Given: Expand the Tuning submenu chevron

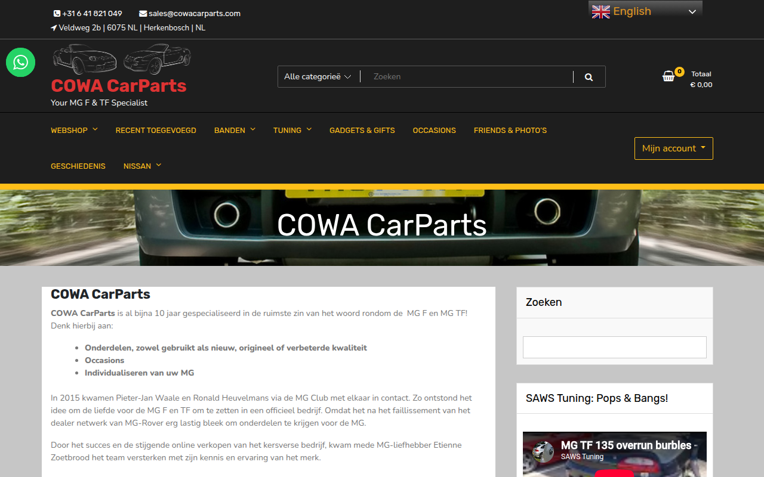Looking at the screenshot, I should point(309,129).
